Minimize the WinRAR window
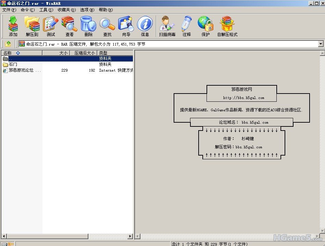Image resolution: width=325 pixels, height=246 pixels. 311,3
